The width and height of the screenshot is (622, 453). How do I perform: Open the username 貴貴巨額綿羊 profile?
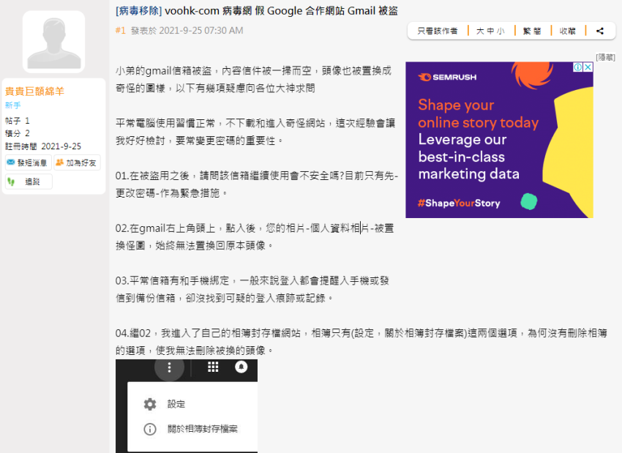(x=34, y=91)
